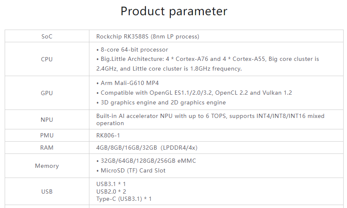This screenshot has width=347, height=208.
Task: Select the NPU row label
Action: [47, 120]
